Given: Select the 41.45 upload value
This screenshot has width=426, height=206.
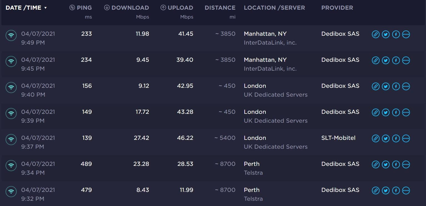Looking at the screenshot, I should pos(186,34).
